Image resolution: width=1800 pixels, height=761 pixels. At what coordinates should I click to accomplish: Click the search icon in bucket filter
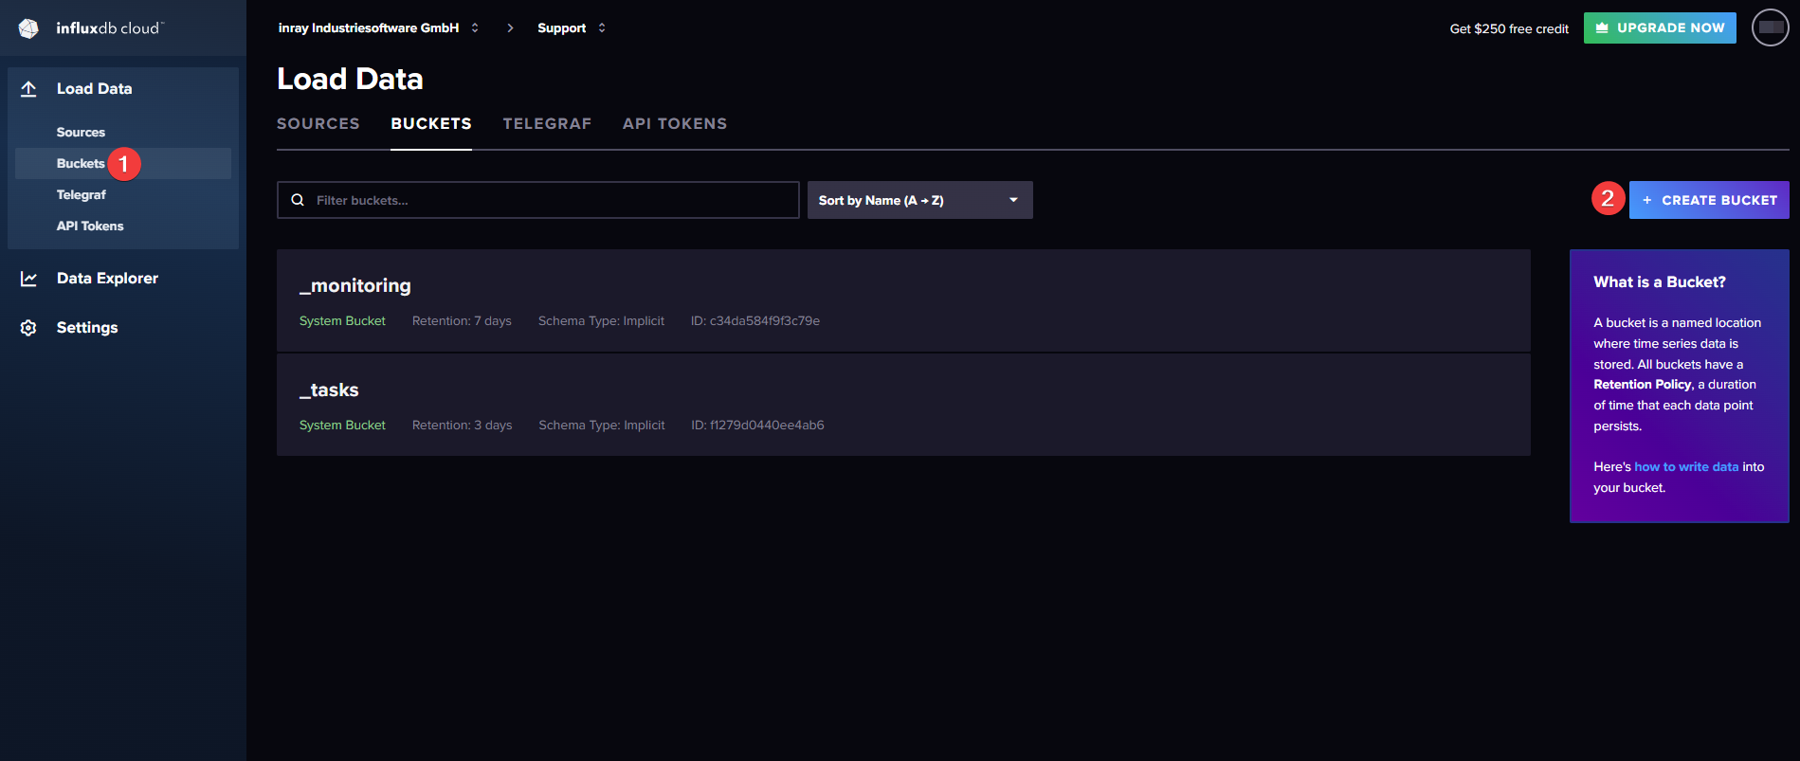pyautogui.click(x=298, y=200)
